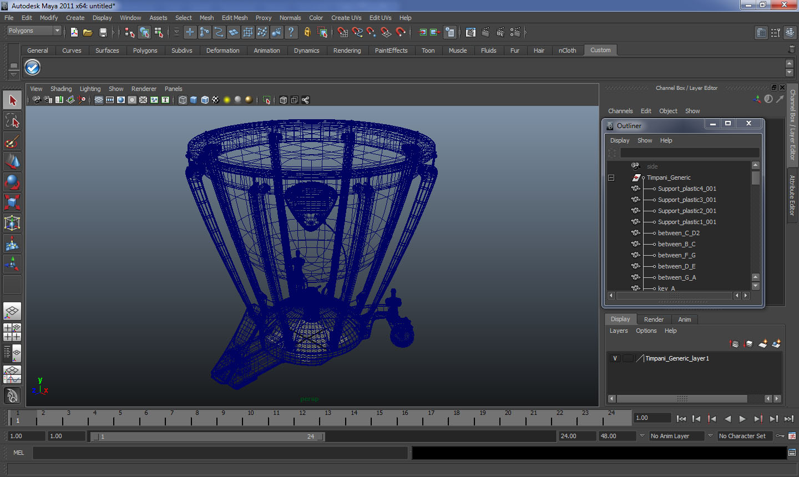Click the MEL command input field

coord(220,453)
